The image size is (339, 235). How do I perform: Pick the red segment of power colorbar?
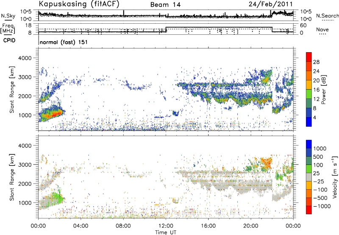pyautogui.click(x=309, y=57)
